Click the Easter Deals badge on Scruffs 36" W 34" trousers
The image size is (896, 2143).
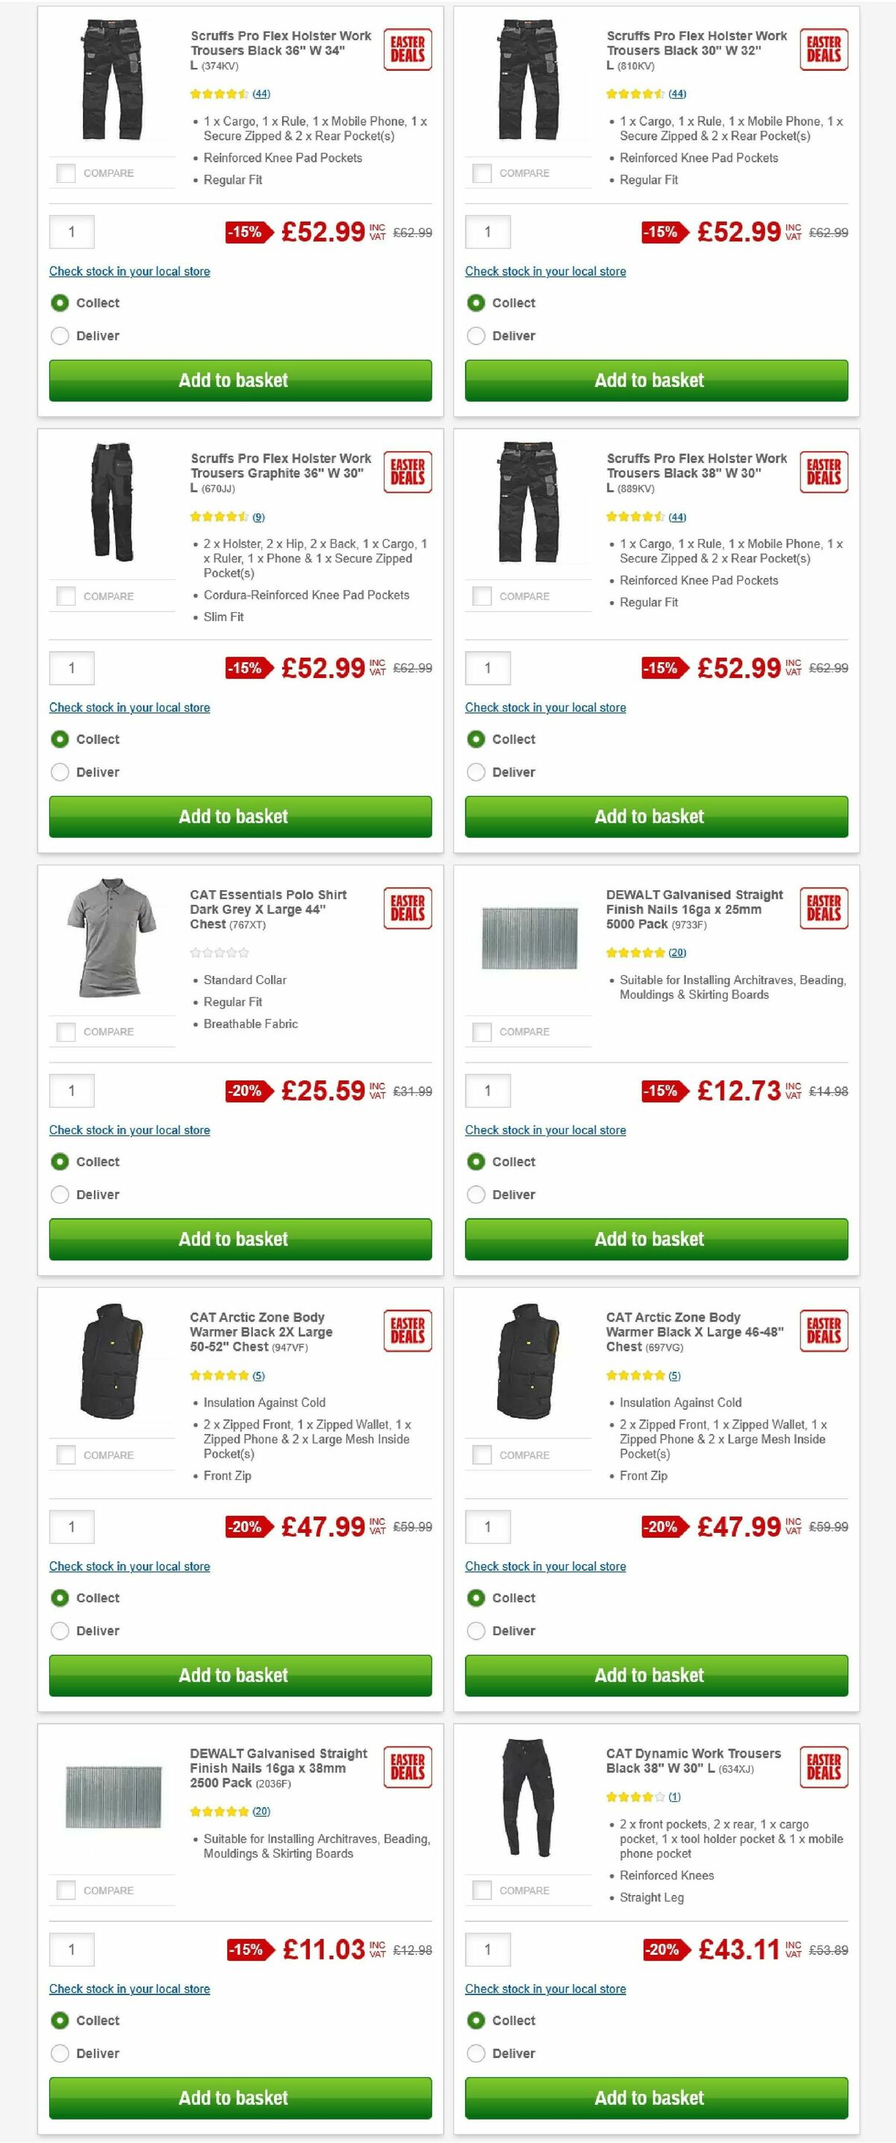[407, 49]
